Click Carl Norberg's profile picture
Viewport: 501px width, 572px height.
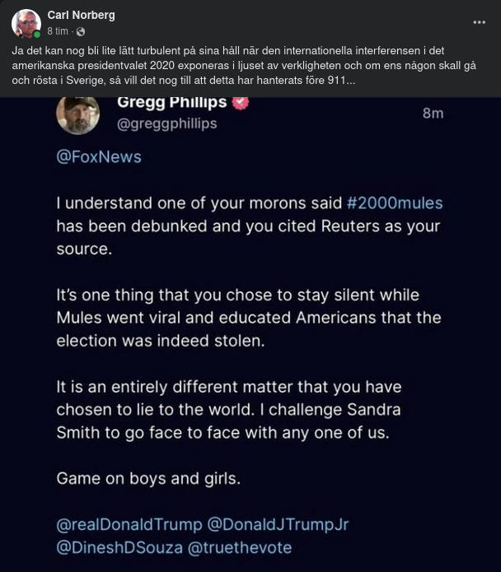[26, 23]
